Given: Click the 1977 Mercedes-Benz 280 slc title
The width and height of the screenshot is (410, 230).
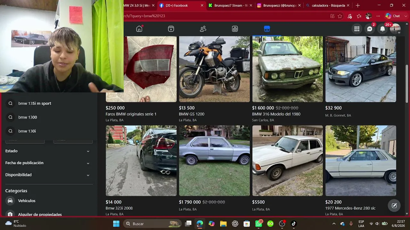Looking at the screenshot, I should coord(350,208).
